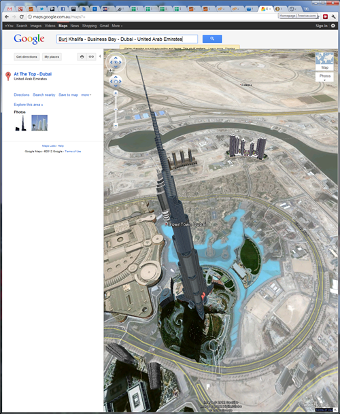Click the zoom out minus button
Image resolution: width=340 pixels, height=414 pixels.
(116, 125)
